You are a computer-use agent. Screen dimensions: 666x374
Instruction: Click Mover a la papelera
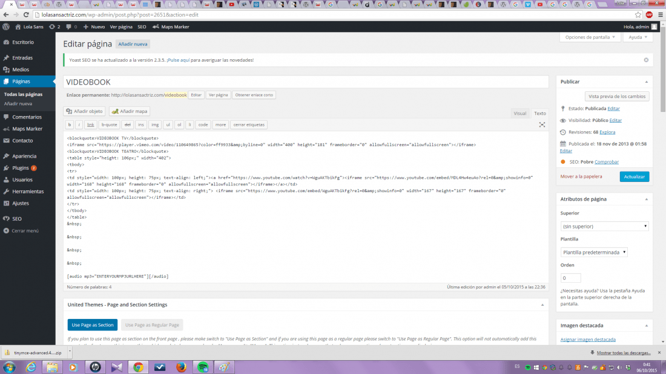coord(581,176)
